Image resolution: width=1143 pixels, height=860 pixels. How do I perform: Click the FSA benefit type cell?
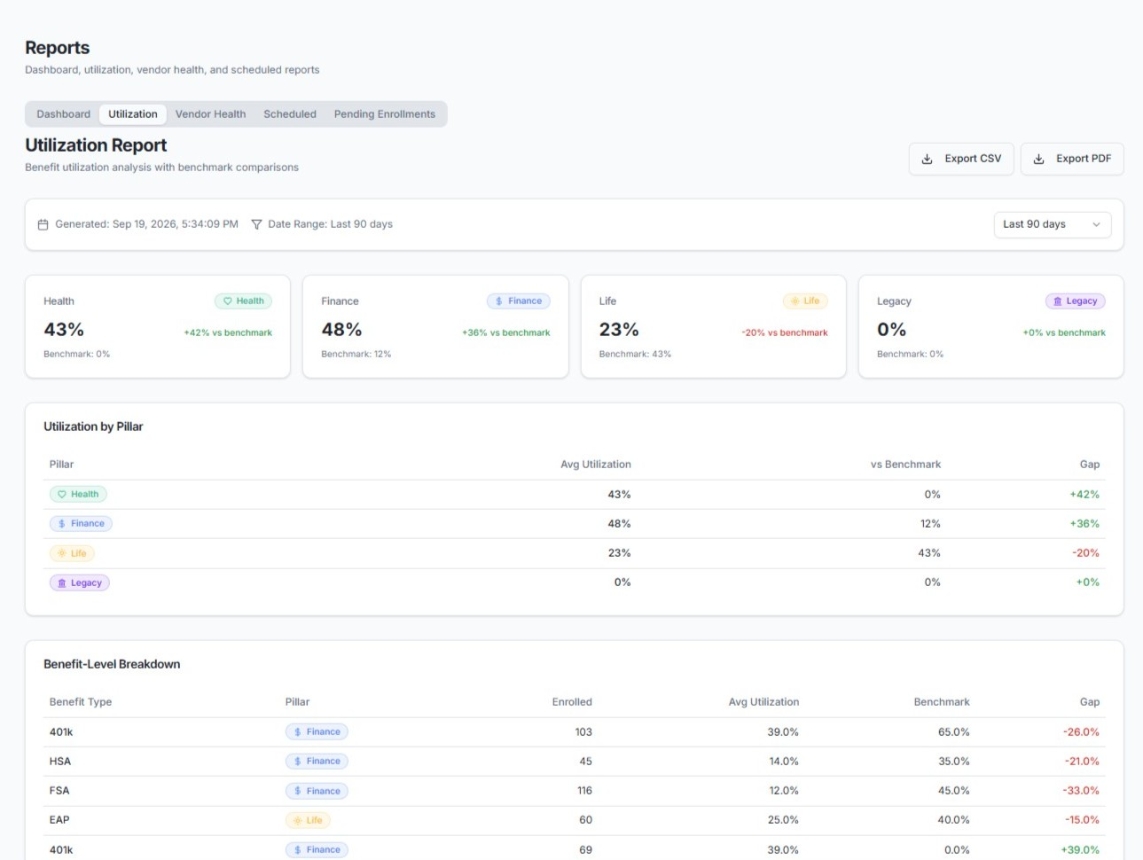(x=59, y=791)
